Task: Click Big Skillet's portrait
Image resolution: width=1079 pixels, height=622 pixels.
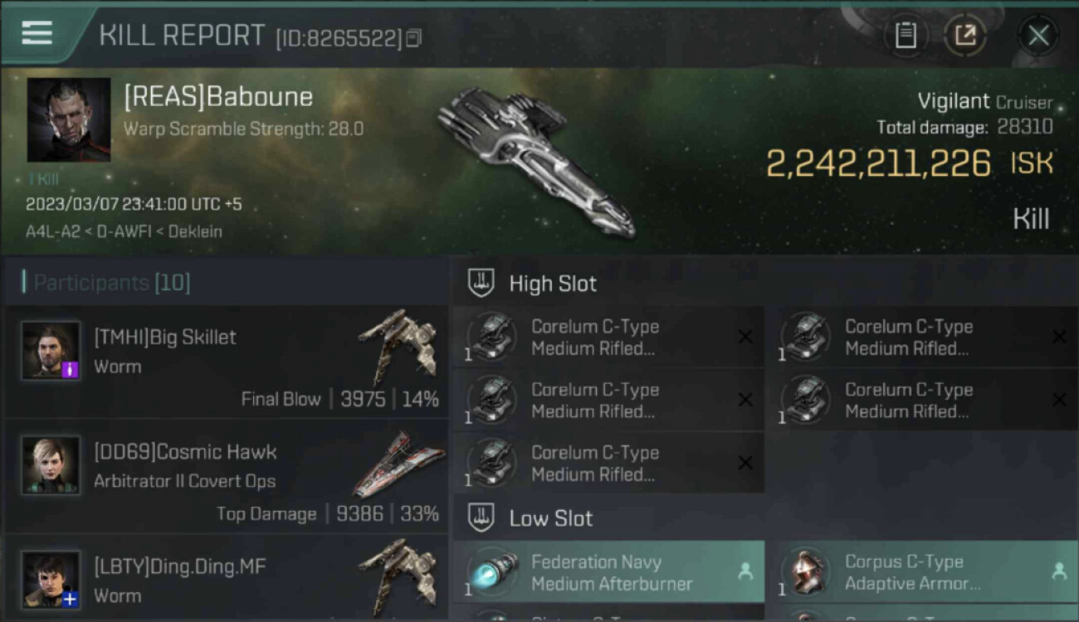Action: tap(51, 350)
